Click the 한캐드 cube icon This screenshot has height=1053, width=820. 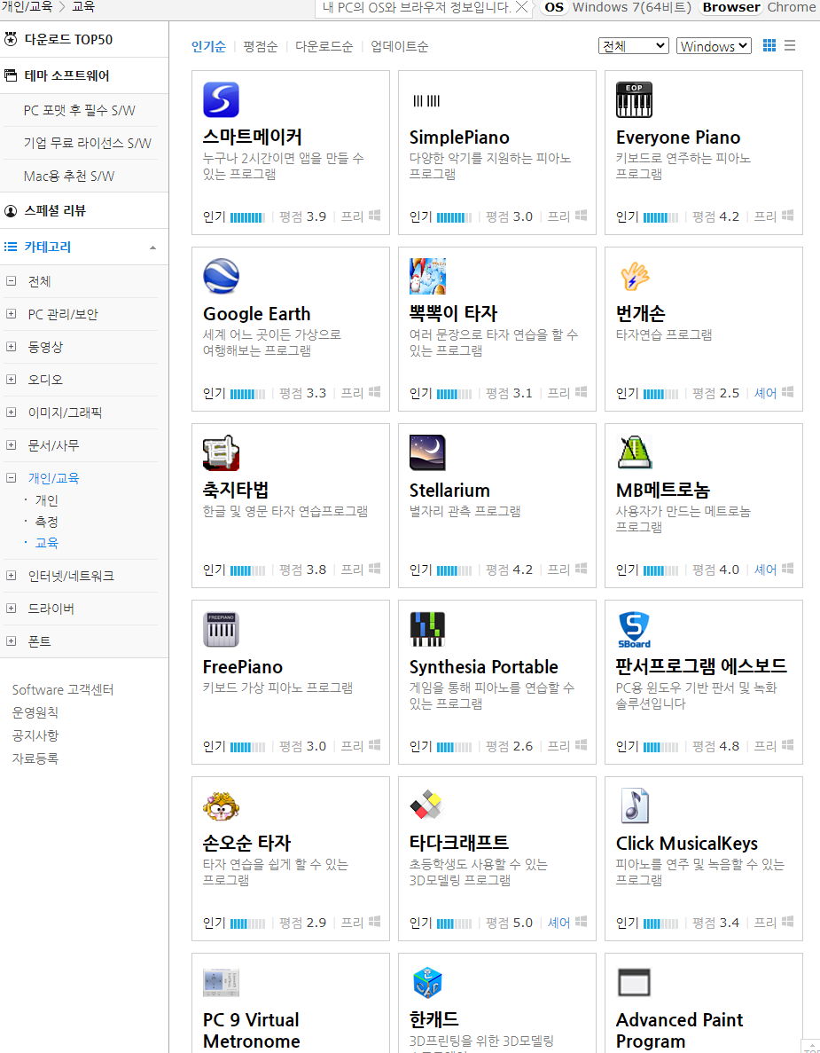pos(427,983)
